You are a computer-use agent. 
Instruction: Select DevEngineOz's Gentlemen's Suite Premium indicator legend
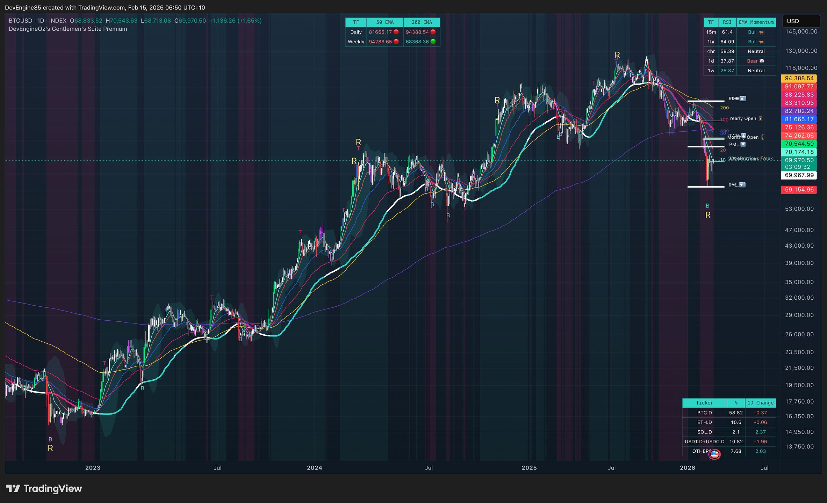(x=68, y=29)
